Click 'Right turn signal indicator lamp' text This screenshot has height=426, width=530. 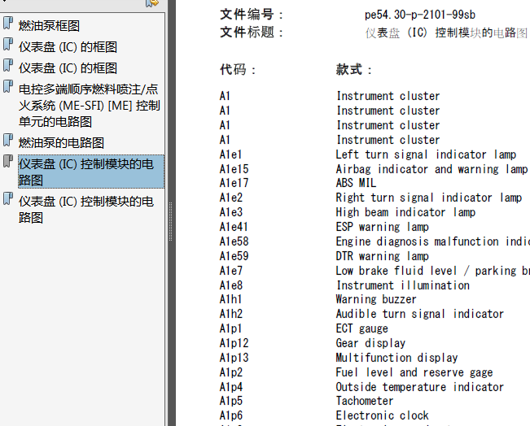tap(429, 198)
